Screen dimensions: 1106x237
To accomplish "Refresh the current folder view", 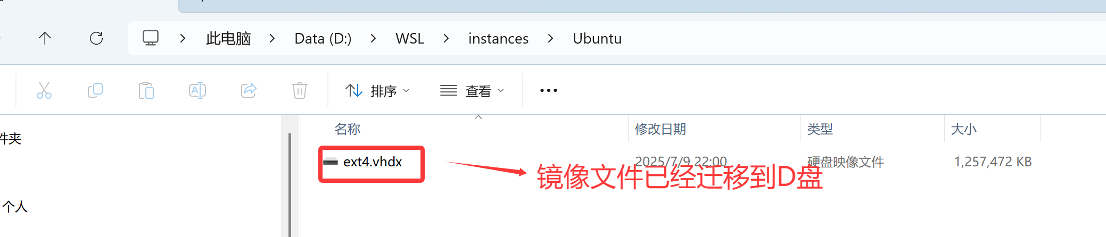I will pyautogui.click(x=96, y=38).
